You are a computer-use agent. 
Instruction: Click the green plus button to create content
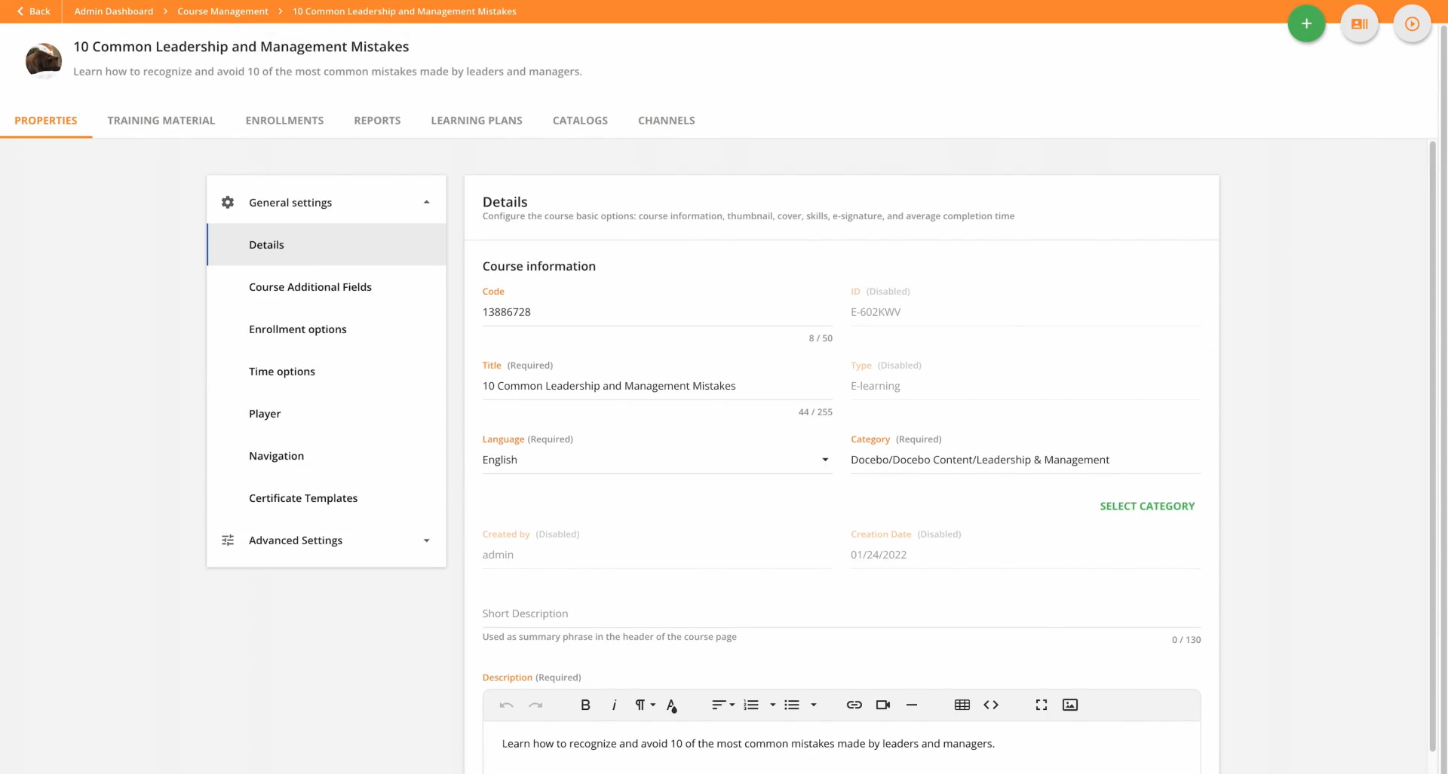1306,23
